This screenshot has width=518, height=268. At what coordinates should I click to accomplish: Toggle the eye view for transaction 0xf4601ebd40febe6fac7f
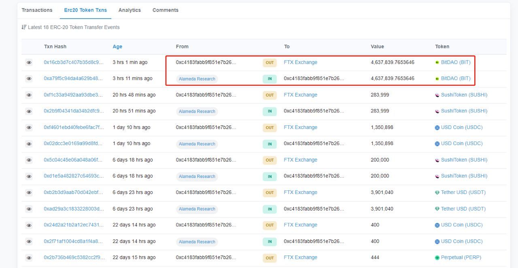click(29, 128)
